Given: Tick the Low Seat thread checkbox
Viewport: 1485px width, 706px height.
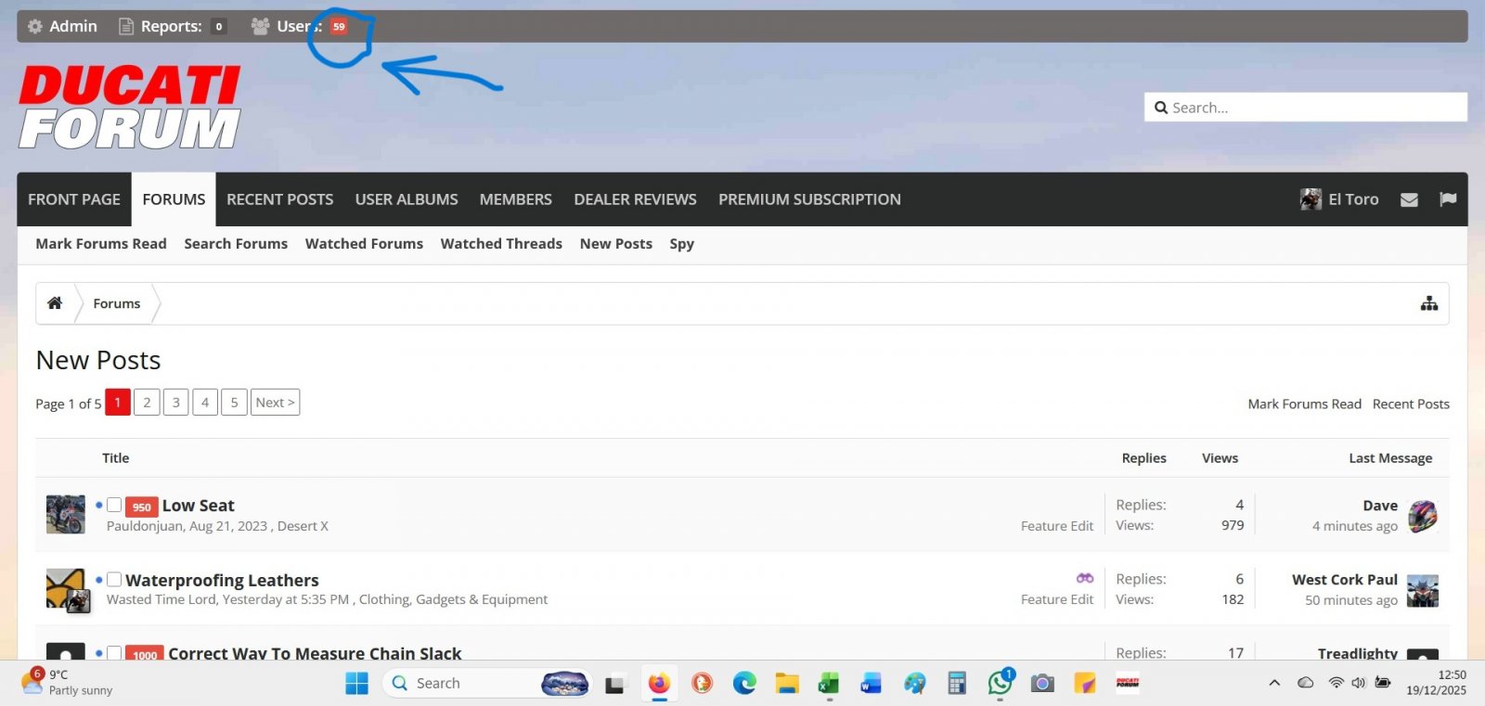Looking at the screenshot, I should pos(114,506).
